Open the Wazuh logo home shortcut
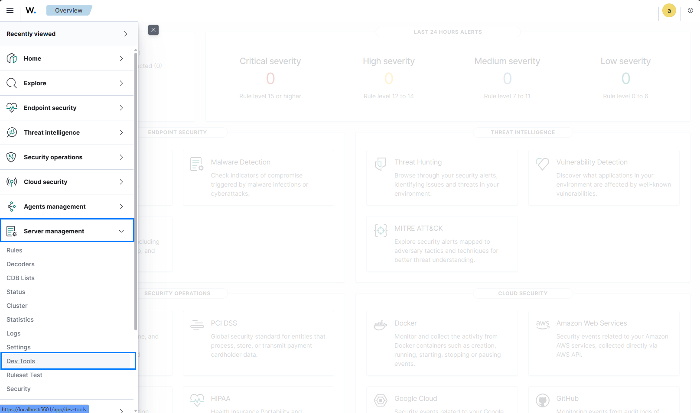Screen dimensions: 700x413 click(30, 10)
